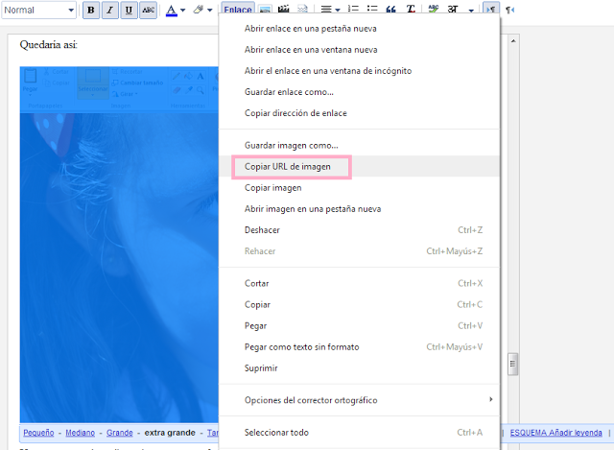Image resolution: width=614 pixels, height=450 pixels.
Task: Click the insert video clapper icon
Action: (x=284, y=9)
